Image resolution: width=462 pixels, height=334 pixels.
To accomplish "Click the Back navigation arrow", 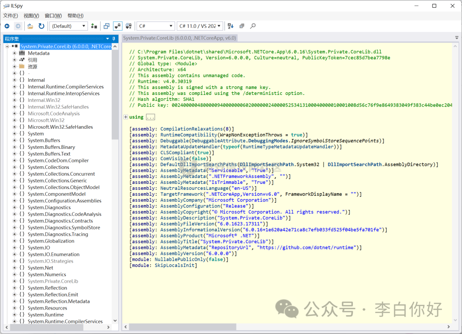I will [7, 26].
